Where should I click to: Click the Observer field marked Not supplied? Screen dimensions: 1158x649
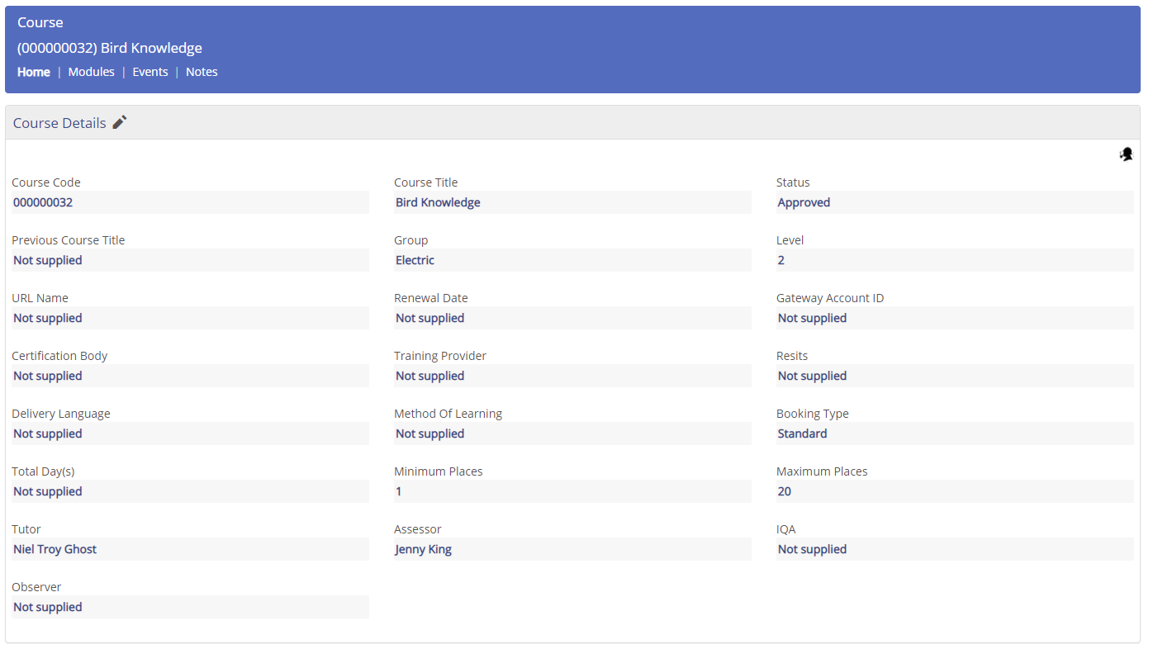click(190, 607)
